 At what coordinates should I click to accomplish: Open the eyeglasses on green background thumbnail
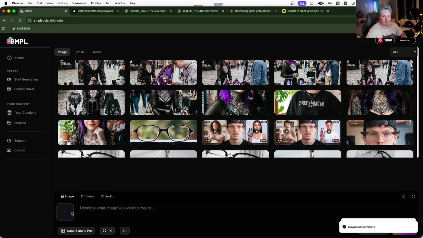(163, 133)
